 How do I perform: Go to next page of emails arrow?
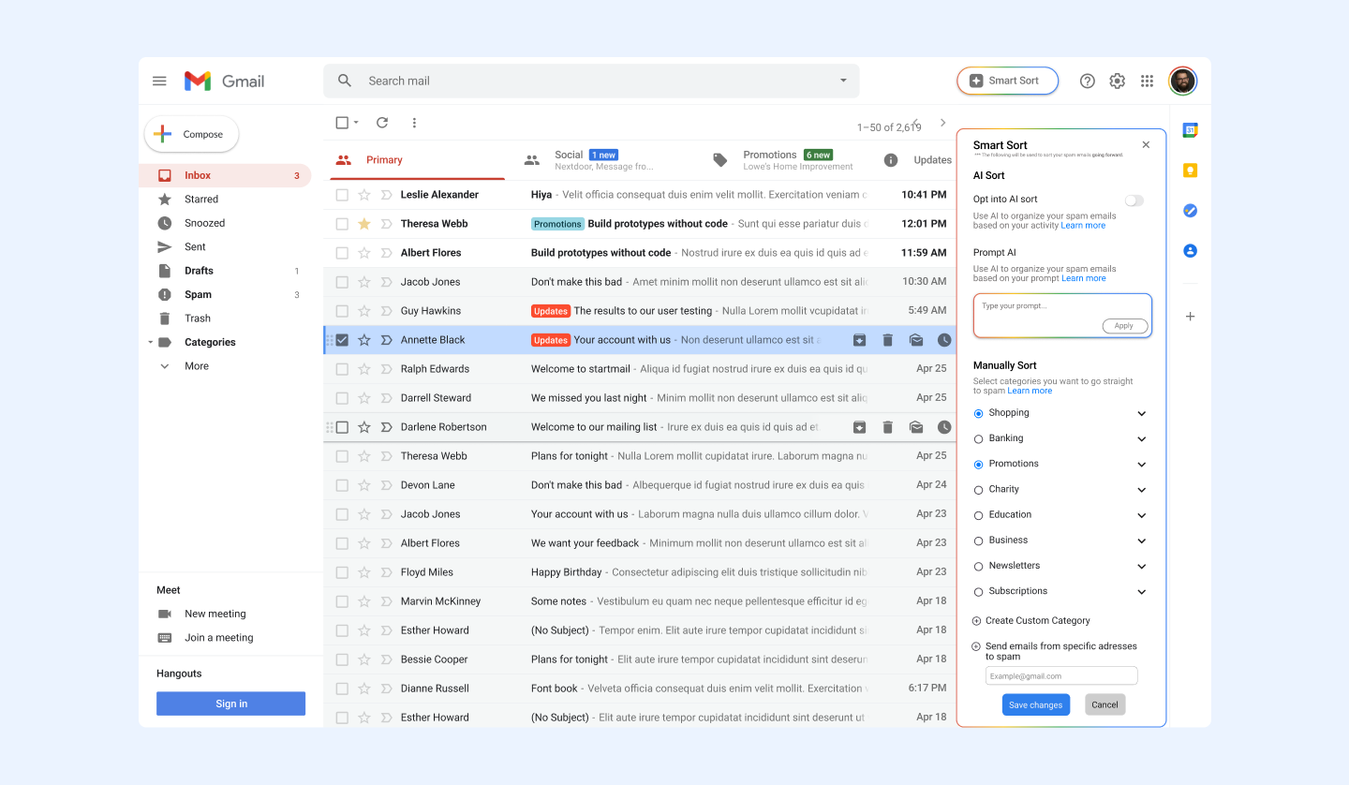pyautogui.click(x=942, y=123)
